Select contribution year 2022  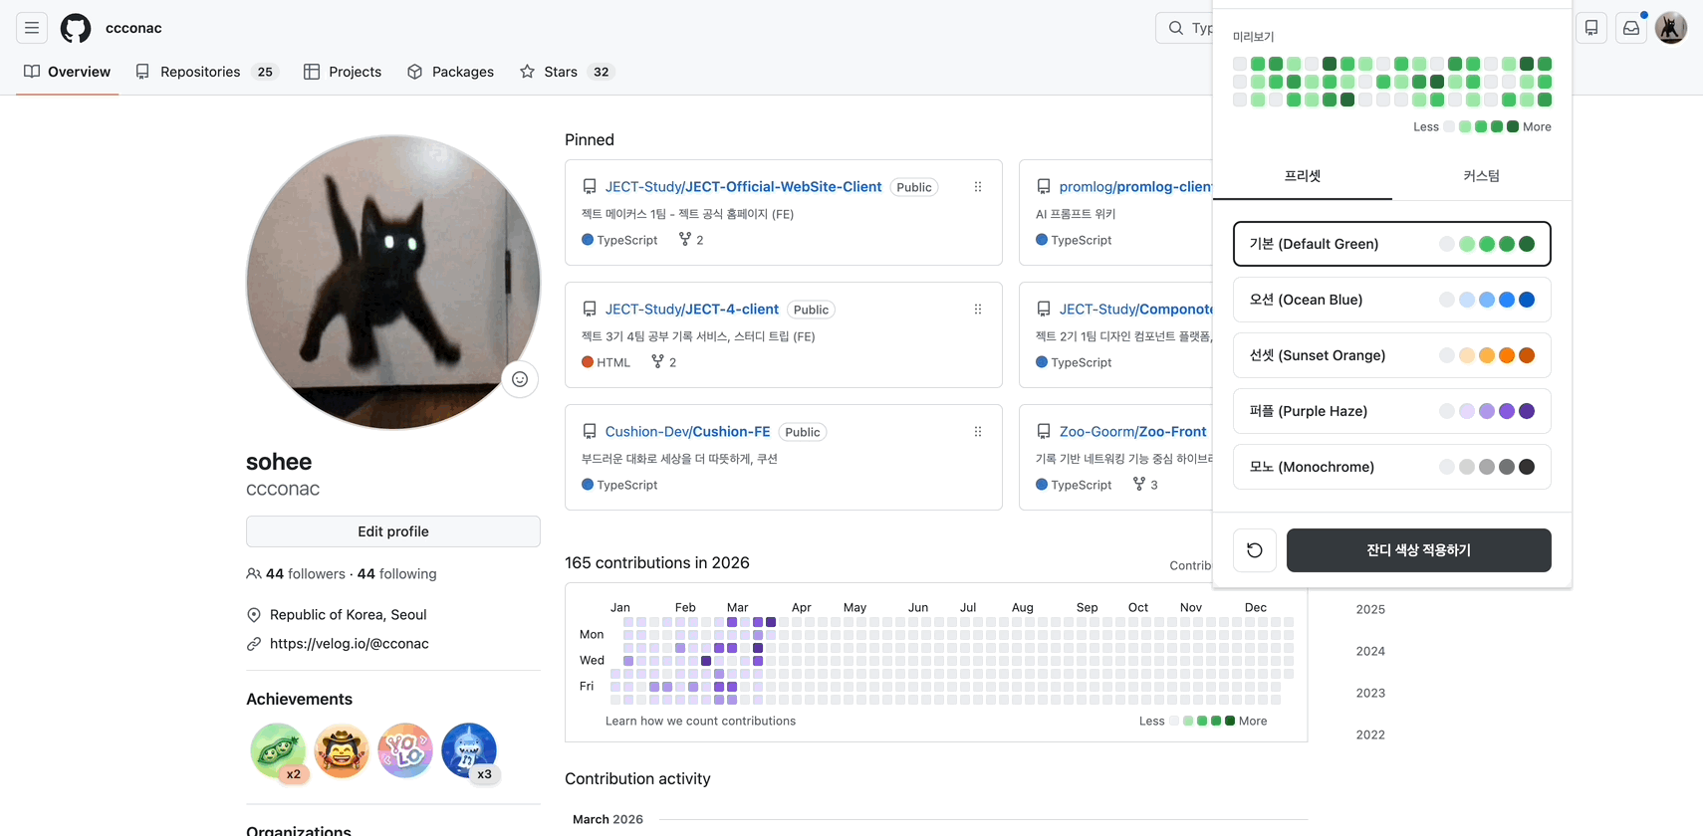tap(1370, 734)
